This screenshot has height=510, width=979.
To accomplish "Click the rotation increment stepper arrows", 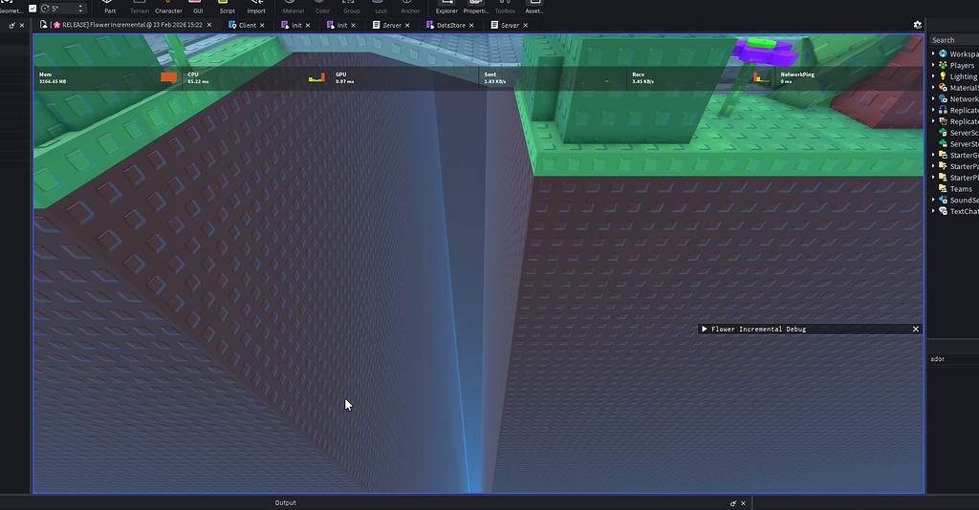I will click(x=80, y=8).
